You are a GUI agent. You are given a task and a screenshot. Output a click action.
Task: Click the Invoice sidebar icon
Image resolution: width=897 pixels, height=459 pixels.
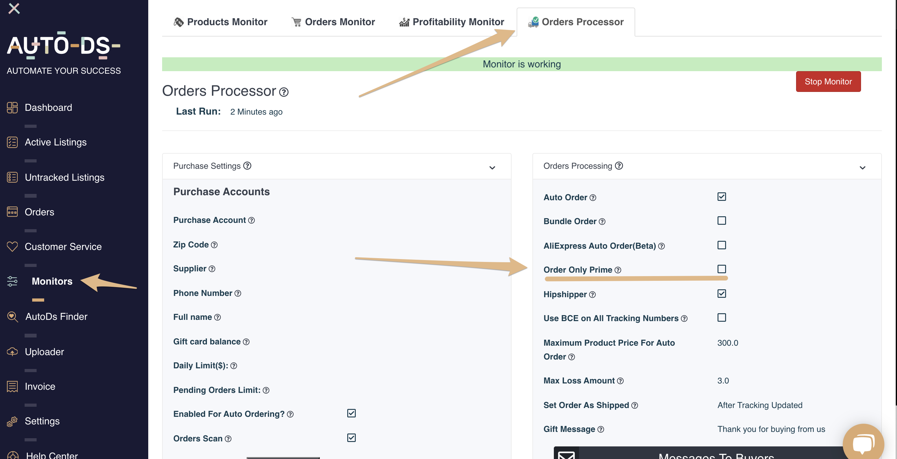click(12, 386)
